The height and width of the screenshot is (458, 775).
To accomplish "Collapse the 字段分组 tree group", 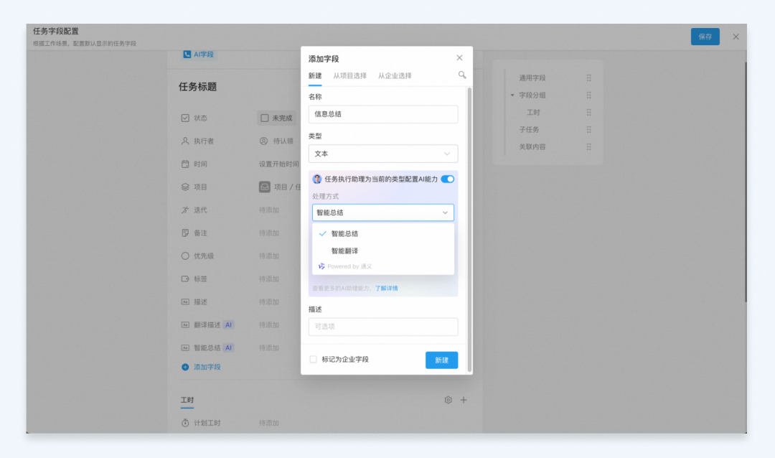I will coord(512,95).
